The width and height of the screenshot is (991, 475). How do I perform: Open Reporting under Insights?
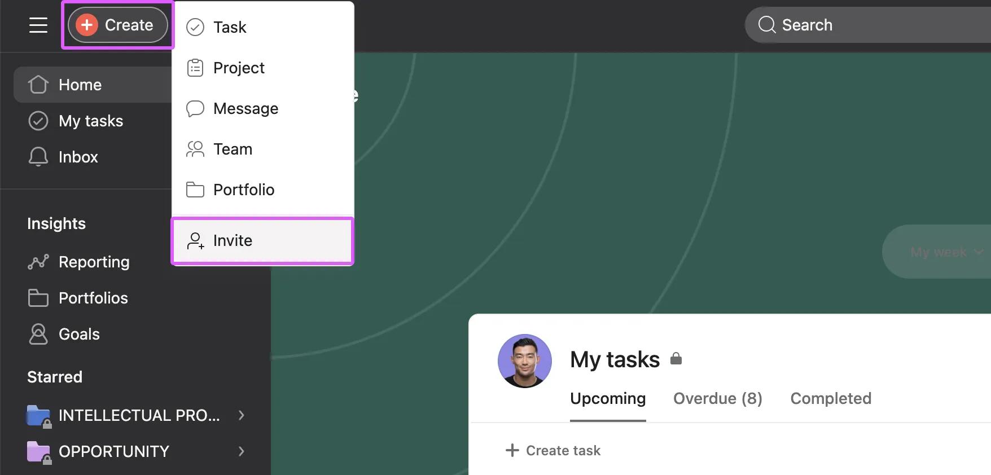click(94, 262)
